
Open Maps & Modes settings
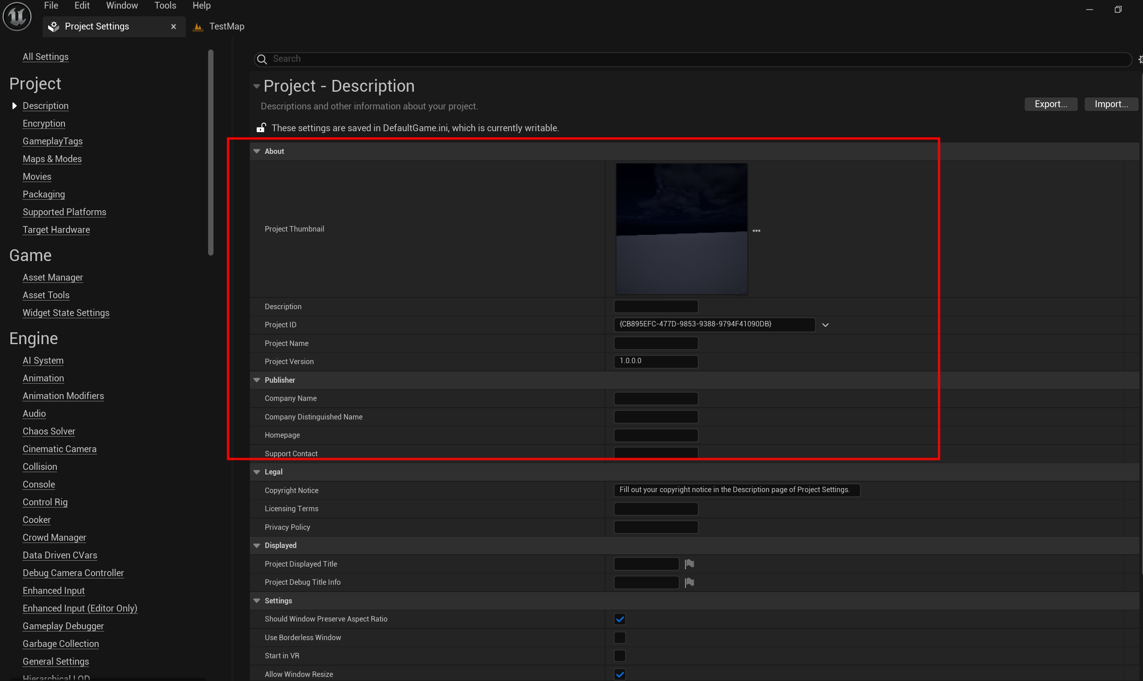(x=52, y=159)
